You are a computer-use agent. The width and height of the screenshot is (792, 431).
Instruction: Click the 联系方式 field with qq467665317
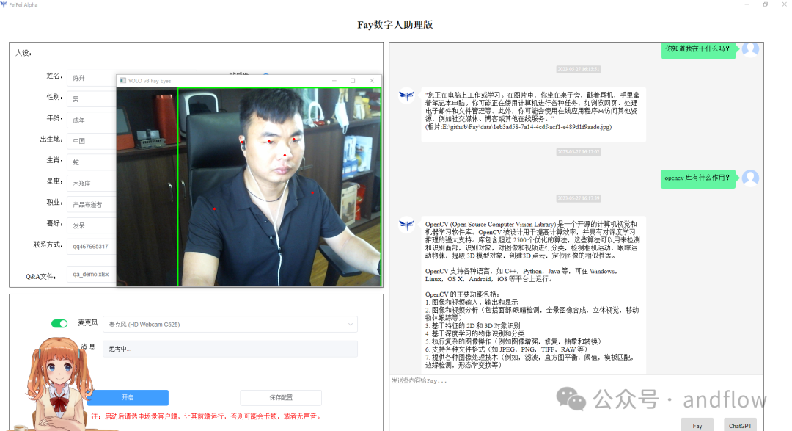tap(92, 247)
